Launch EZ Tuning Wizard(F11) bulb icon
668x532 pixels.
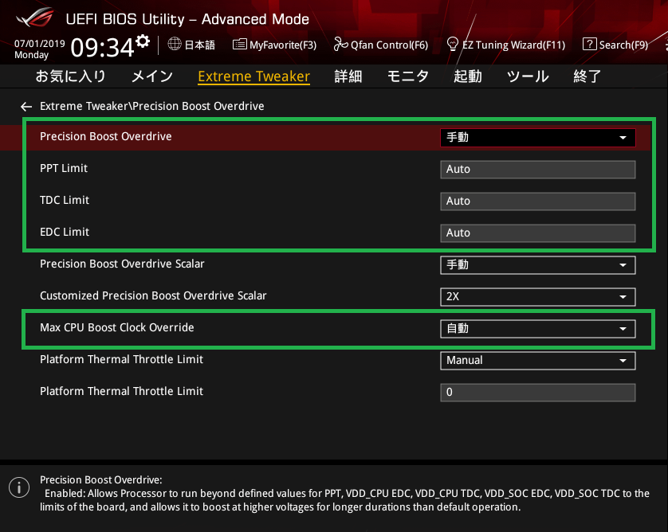point(453,45)
